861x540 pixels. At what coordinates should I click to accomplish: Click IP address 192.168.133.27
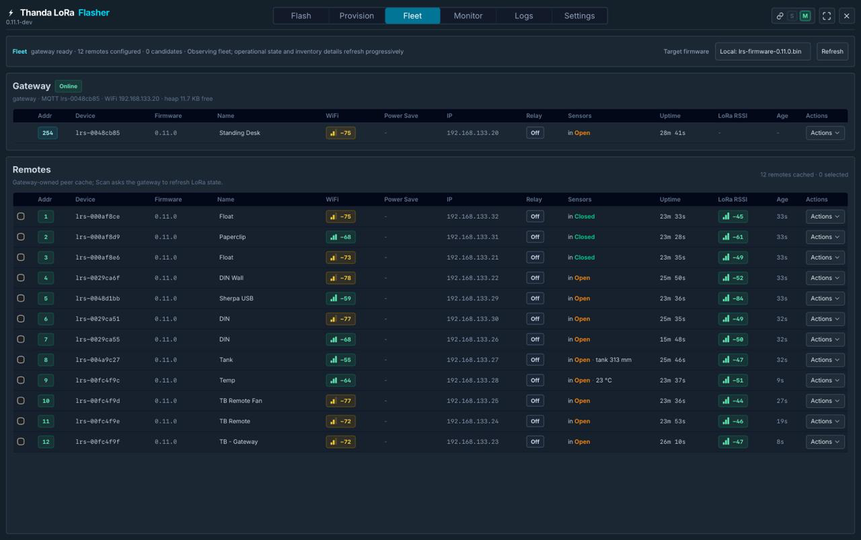[473, 360]
